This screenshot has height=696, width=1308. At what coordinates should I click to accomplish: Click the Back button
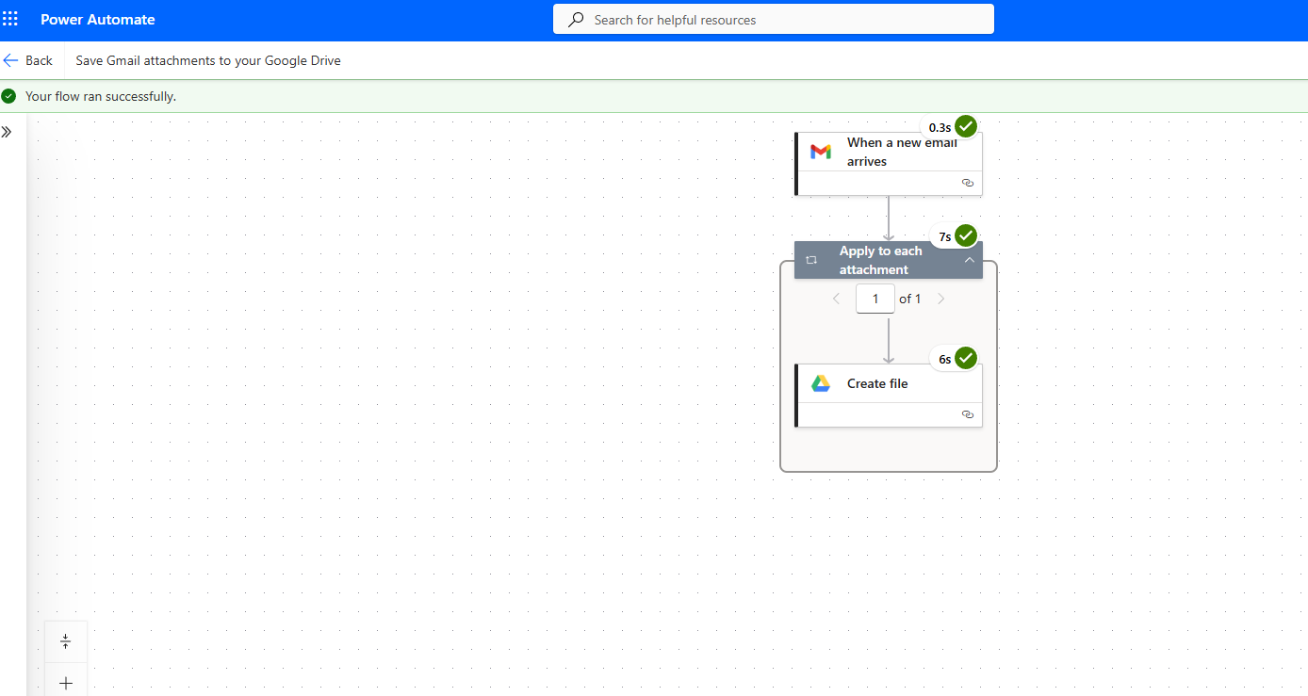pos(28,60)
